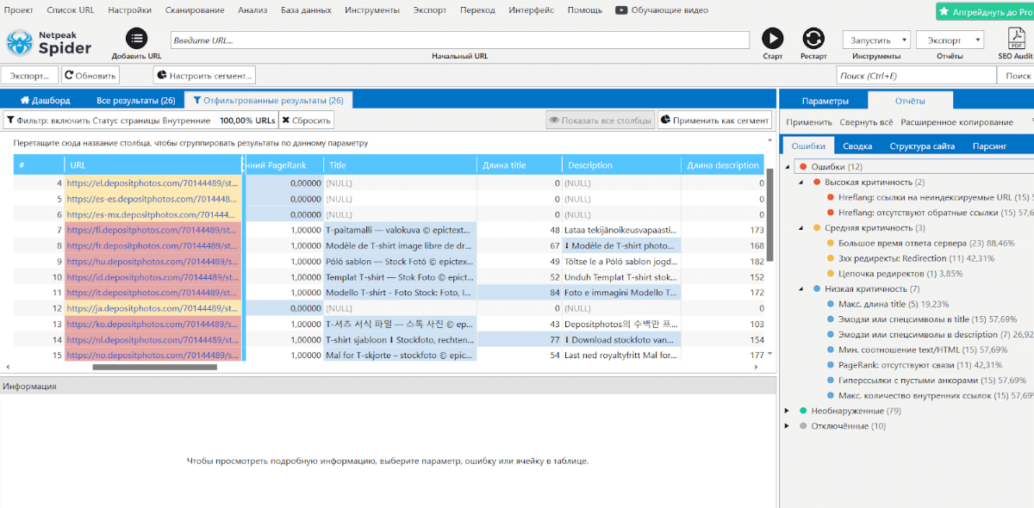Open the Структура сайта sub-tab
1034x508 pixels.
click(x=922, y=146)
